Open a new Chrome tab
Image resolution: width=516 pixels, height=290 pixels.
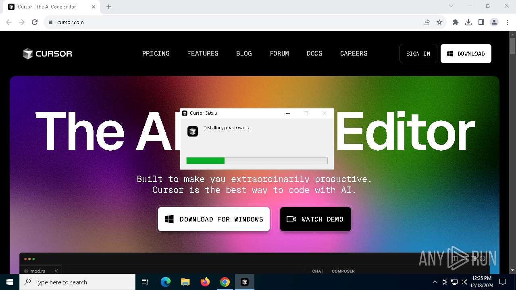(109, 7)
